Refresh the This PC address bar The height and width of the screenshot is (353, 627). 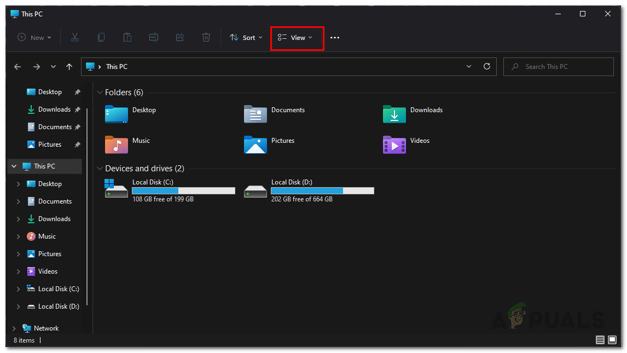pyautogui.click(x=486, y=66)
